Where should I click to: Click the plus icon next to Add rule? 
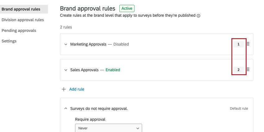[x=64, y=89]
